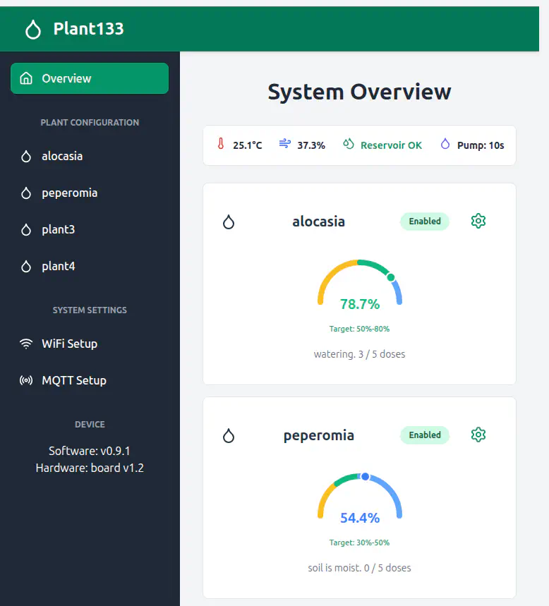Screen dimensions: 549x606
Task: Go to plant4 configuration page
Action: [58, 266]
